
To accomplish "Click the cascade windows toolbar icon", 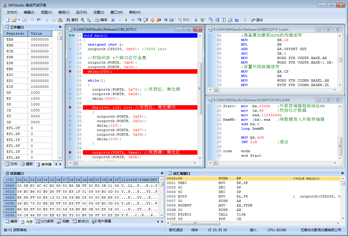I will click(211, 20).
